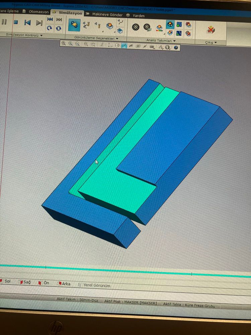Open the partially visible İşleme tab

[9, 11]
